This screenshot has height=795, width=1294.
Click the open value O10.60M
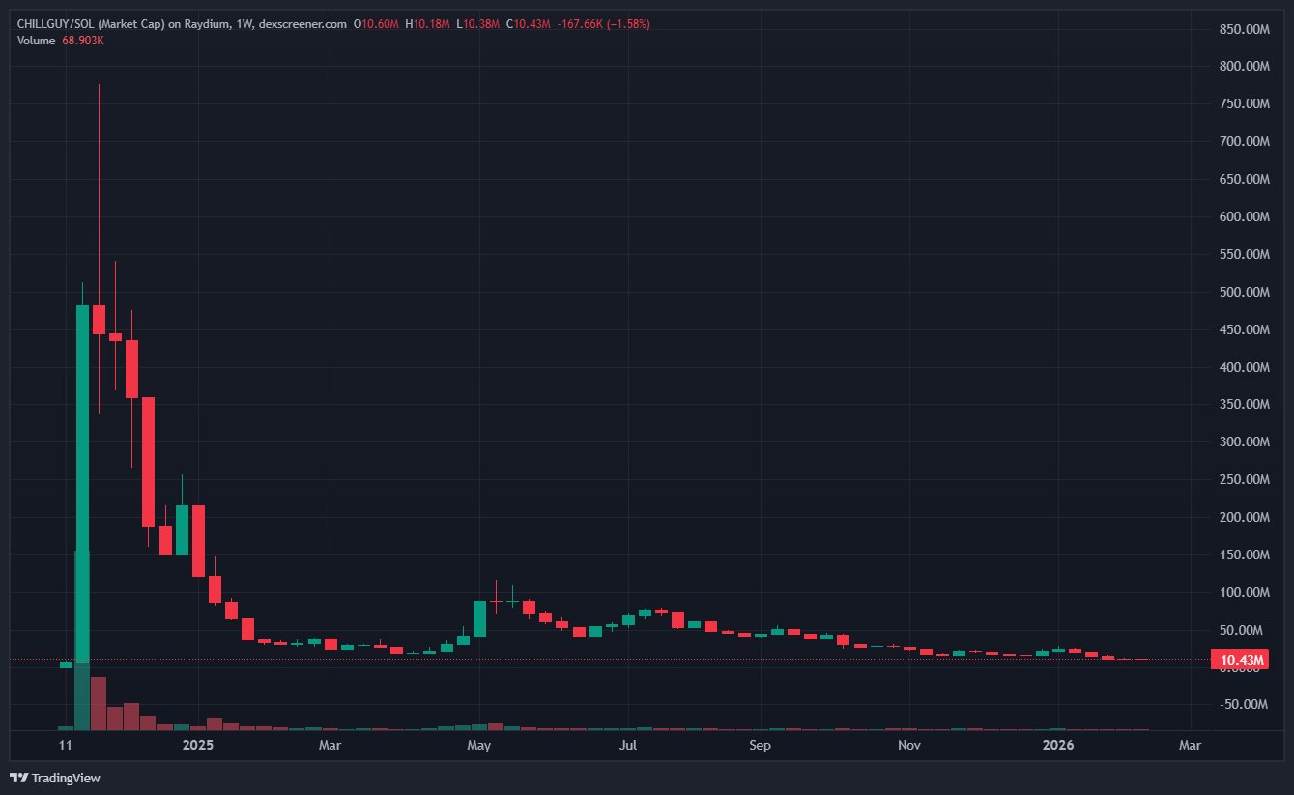pyautogui.click(x=378, y=24)
